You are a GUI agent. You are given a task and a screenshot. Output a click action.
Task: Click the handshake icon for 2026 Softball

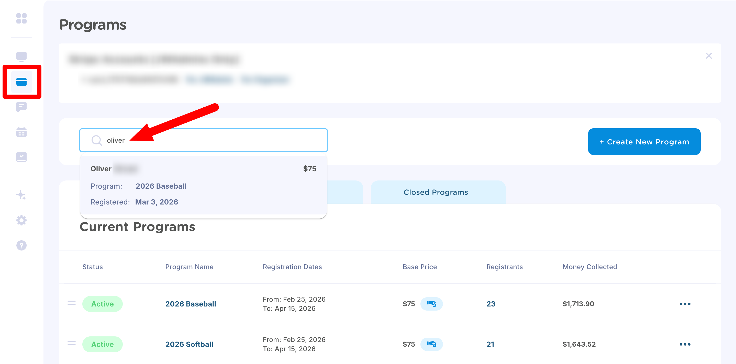(x=431, y=344)
